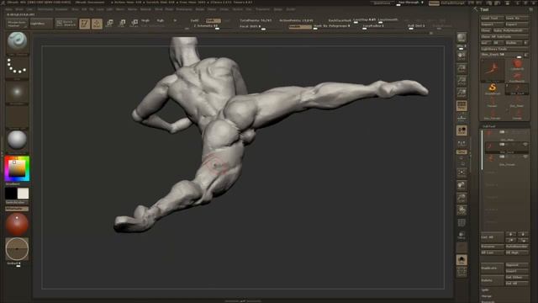Click the Load Tool button
538x303 pixels.
[492, 19]
